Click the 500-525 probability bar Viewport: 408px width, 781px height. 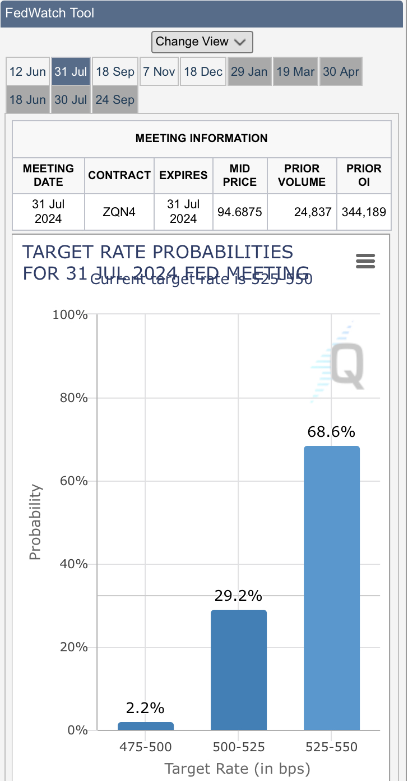pos(239,670)
